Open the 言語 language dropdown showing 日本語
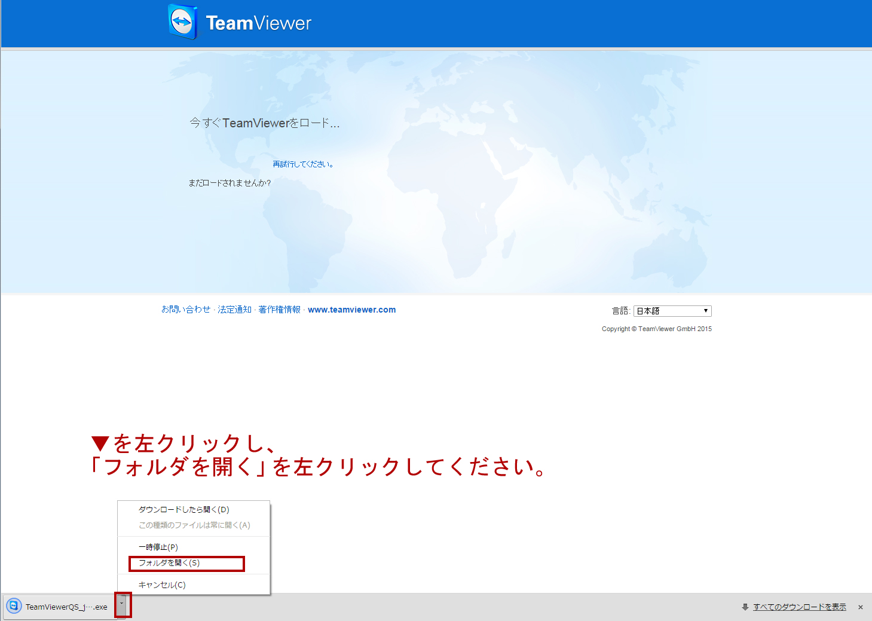The image size is (872, 621). pos(672,311)
